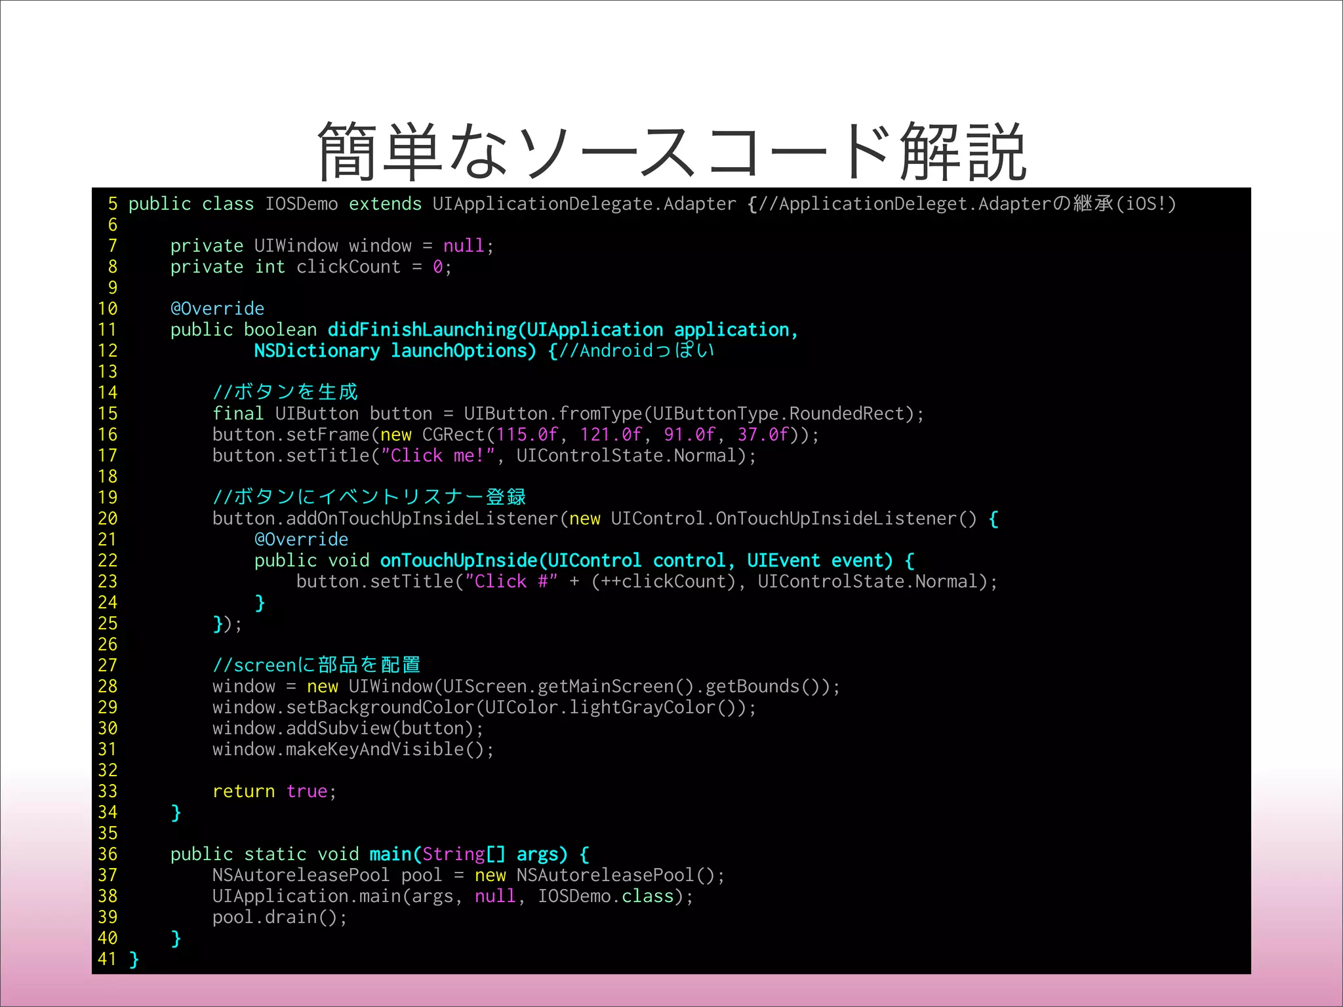Screen dimensions: 1343x1007
Task: Click 'button.setFrame(new CGRect(' line
Action: tap(515, 435)
